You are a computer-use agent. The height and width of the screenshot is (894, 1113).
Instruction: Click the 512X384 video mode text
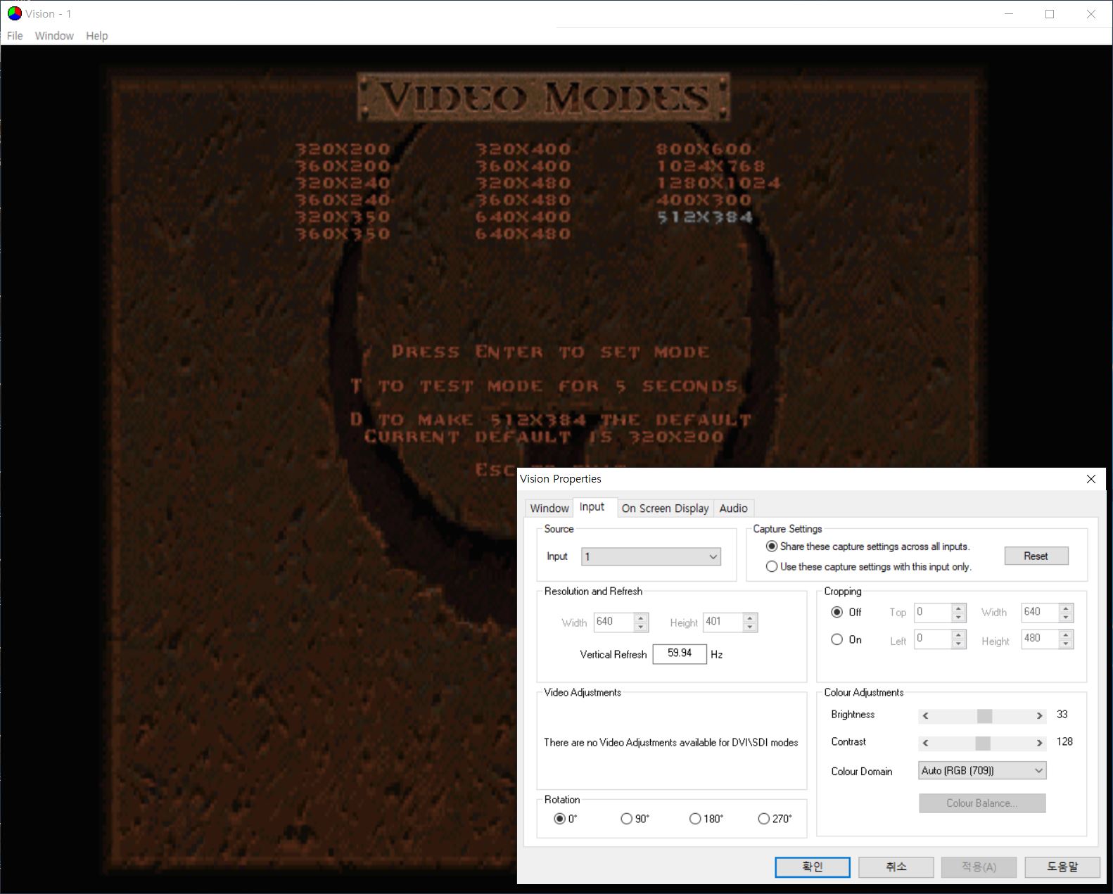pyautogui.click(x=705, y=217)
